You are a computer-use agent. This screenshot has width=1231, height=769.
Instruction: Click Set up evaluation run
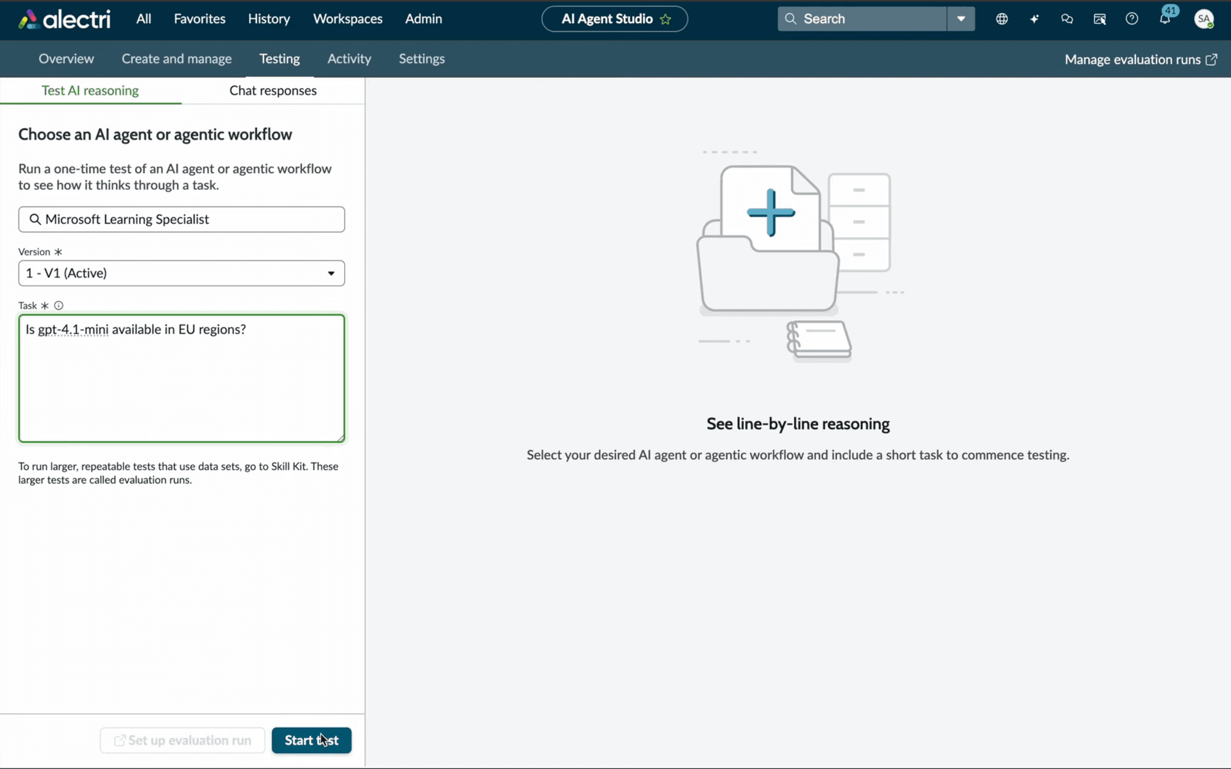(x=181, y=740)
